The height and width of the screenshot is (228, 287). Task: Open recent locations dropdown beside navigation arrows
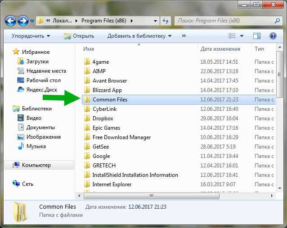32,21
